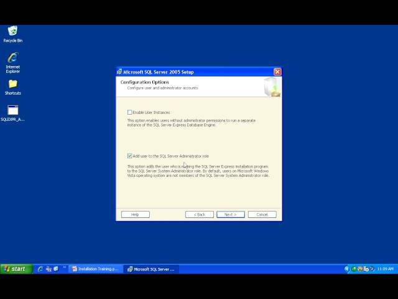Switch to Microsoft SQL Server taskbar item

point(152,269)
